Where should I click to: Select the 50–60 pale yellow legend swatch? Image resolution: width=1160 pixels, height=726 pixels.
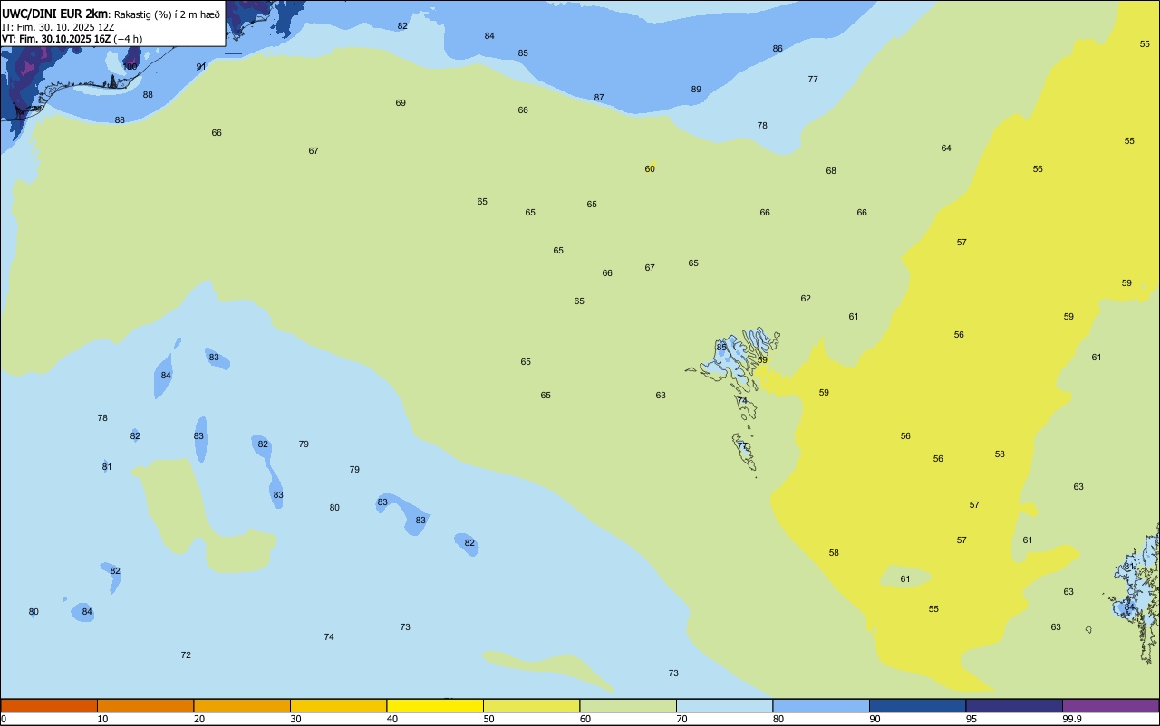click(x=531, y=705)
